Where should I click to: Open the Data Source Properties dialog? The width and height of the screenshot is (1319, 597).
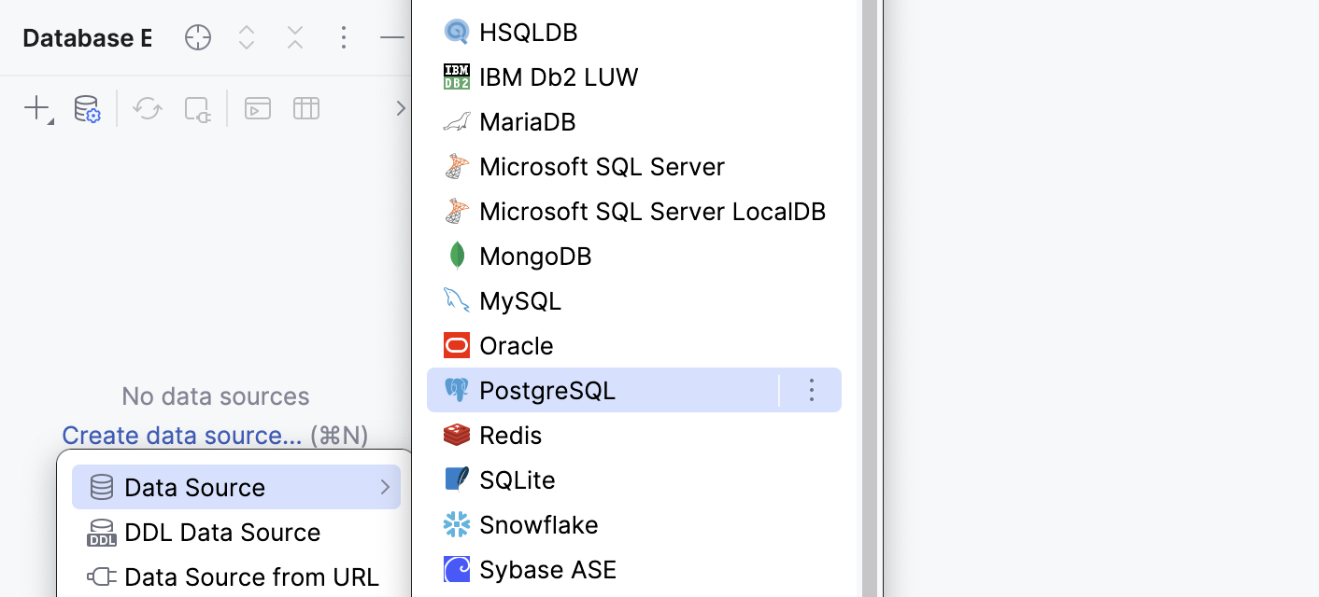87,108
